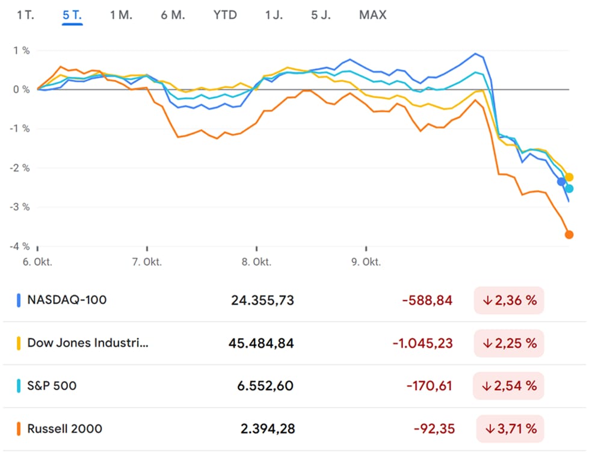
Task: Open the 6 M. chart range
Action: pos(173,15)
